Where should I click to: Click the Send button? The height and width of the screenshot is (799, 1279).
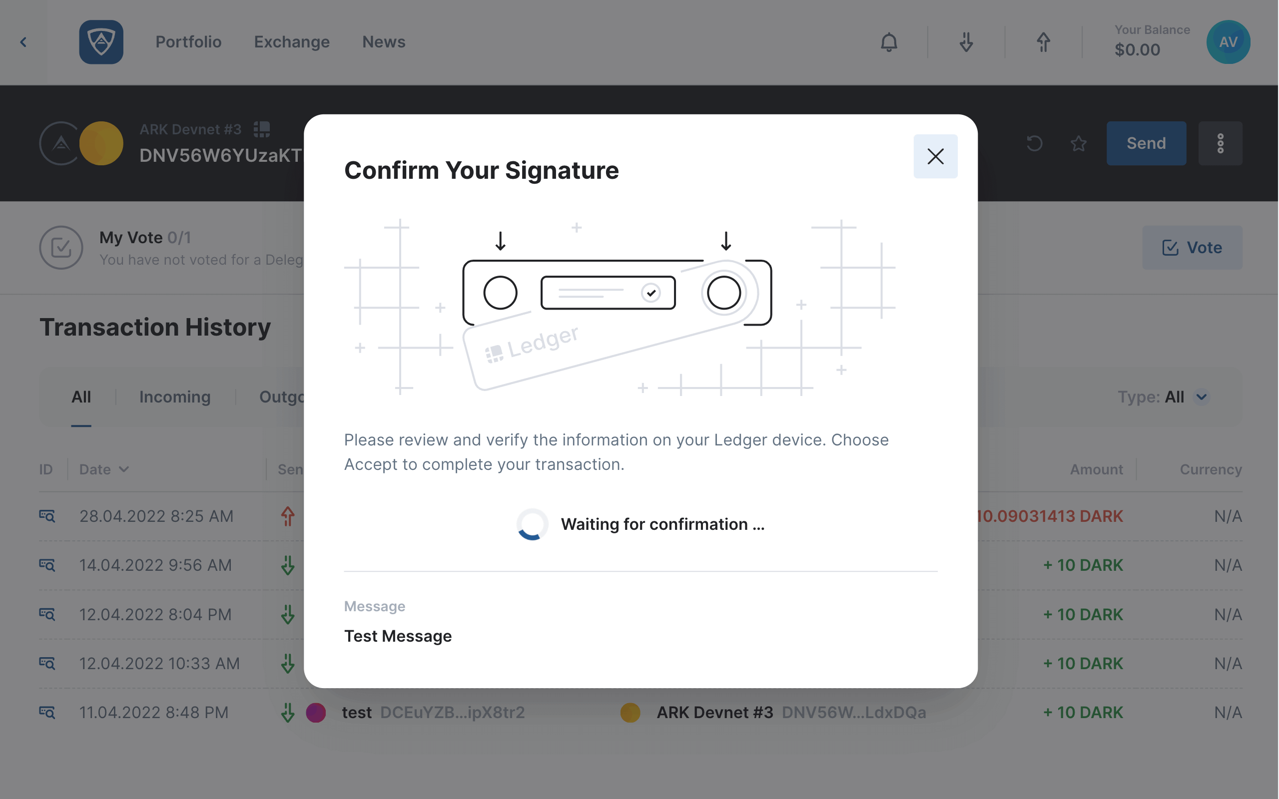coord(1146,143)
